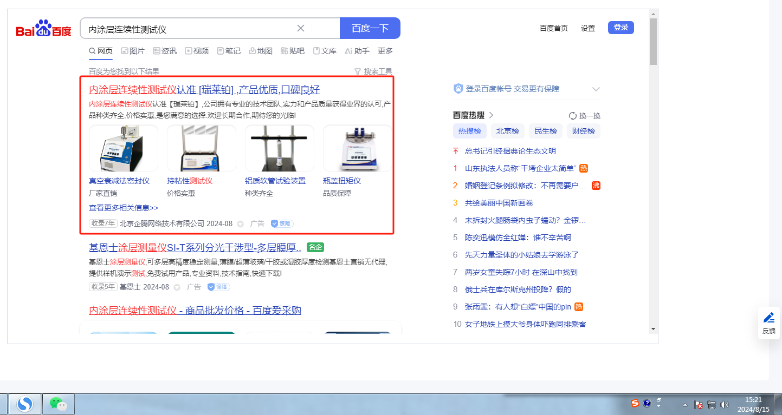
Task: Open the 地图 tab
Action: pyautogui.click(x=261, y=51)
